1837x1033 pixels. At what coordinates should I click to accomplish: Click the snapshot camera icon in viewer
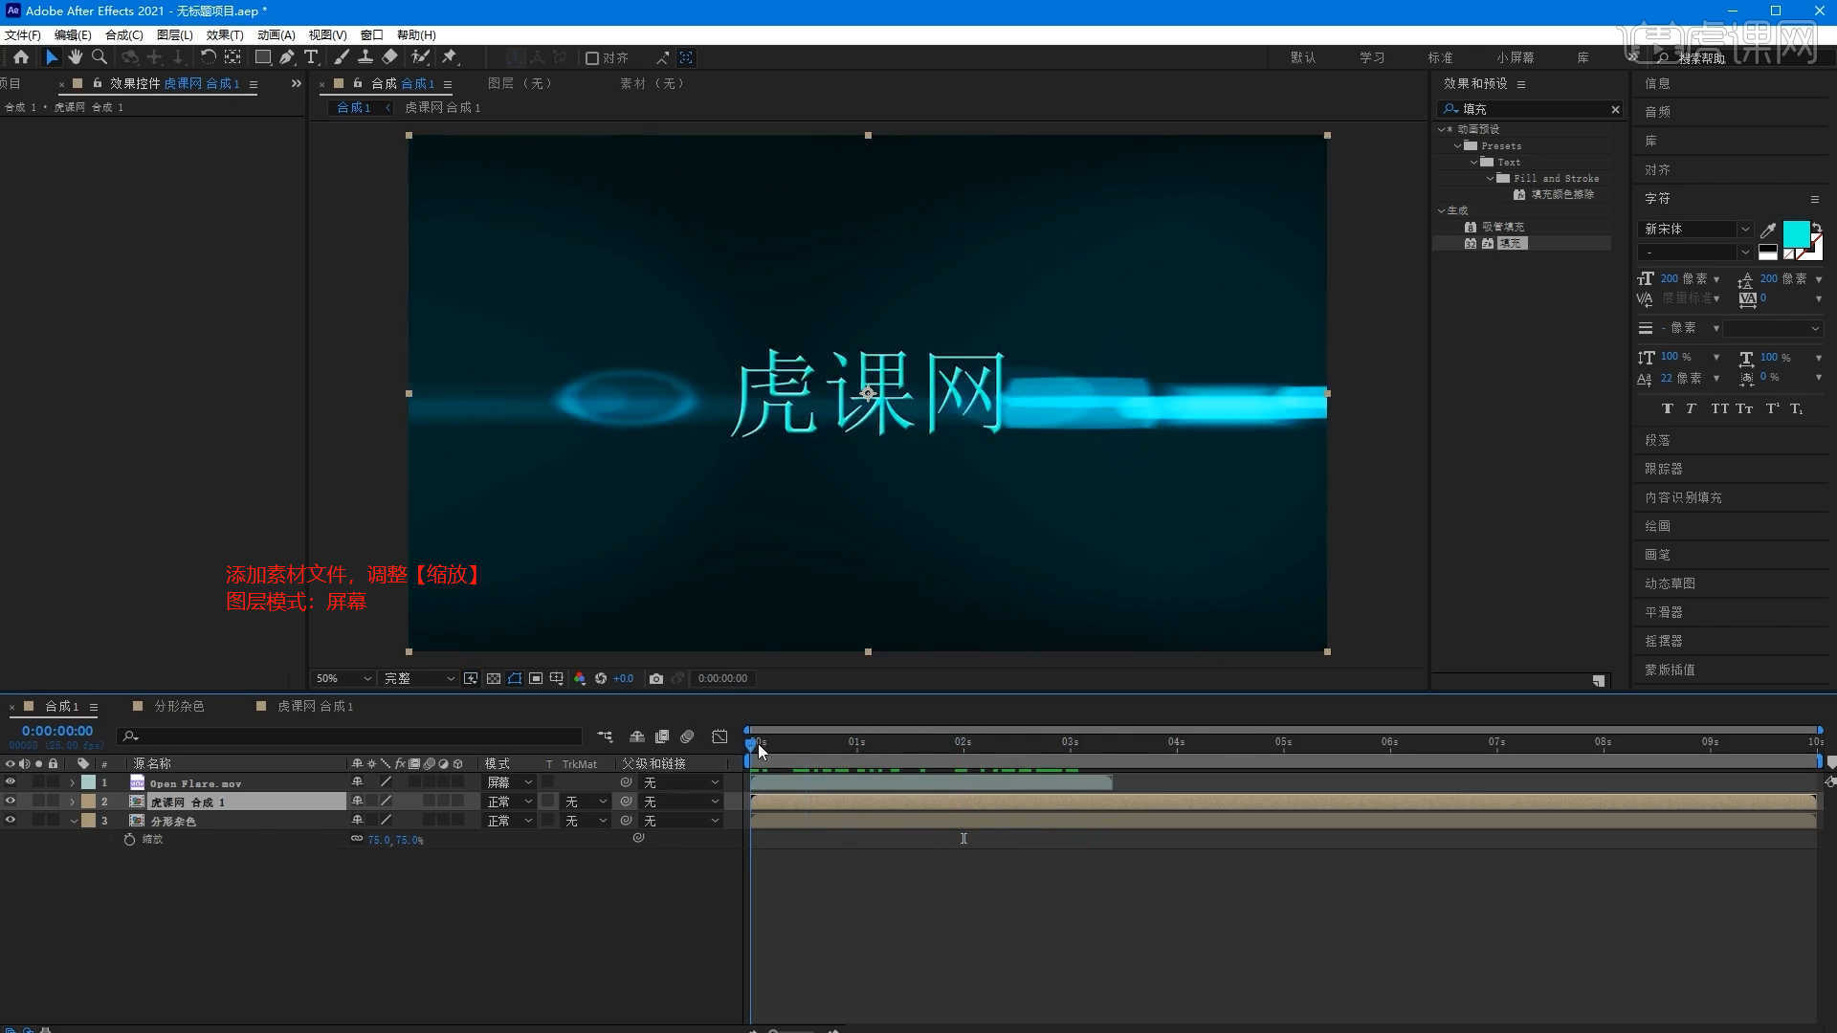tap(656, 678)
